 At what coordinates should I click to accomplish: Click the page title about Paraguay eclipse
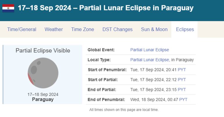coord(106,8)
